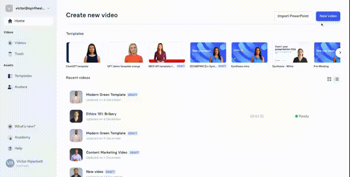Click the 00:01:32 duration text
Image resolution: width=350 pixels, height=177 pixels.
(x=257, y=116)
